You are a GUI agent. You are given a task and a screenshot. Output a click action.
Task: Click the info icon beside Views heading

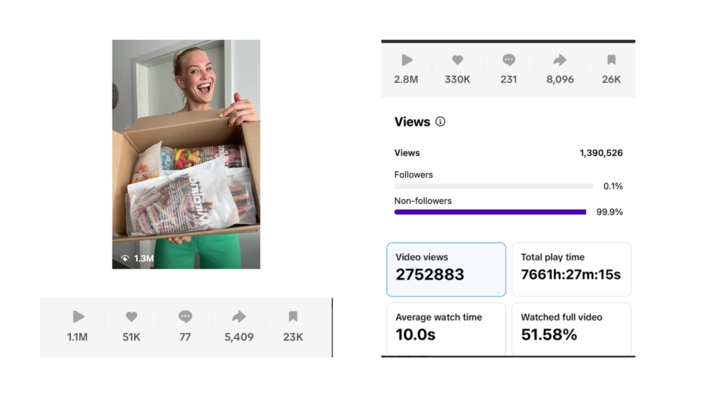(x=441, y=122)
